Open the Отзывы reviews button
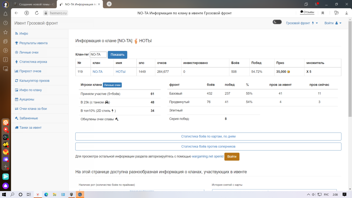 tap(307, 12)
